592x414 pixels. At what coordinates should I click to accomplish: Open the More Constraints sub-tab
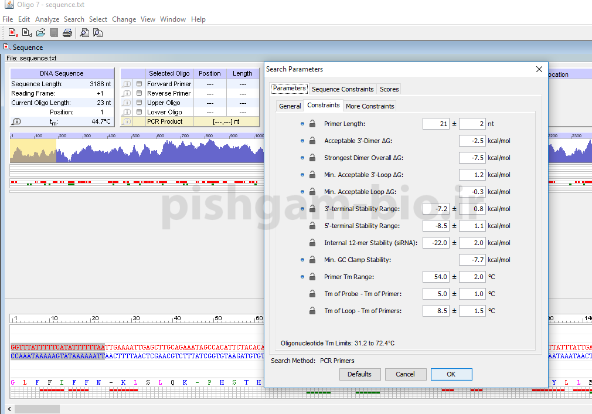pyautogui.click(x=369, y=106)
